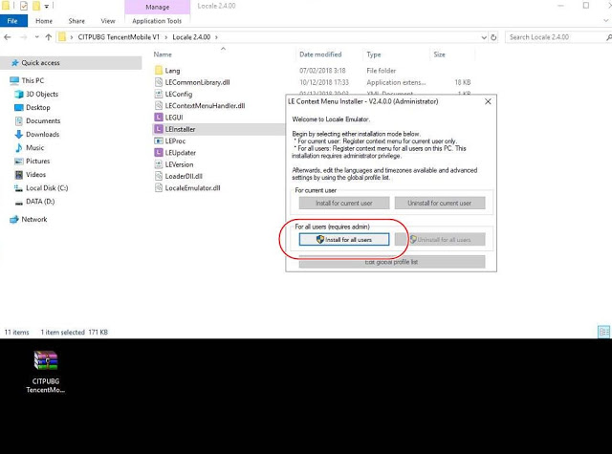612x454 pixels.
Task: Select CITPUBG TencentMo archive on desktop
Action: coord(46,372)
